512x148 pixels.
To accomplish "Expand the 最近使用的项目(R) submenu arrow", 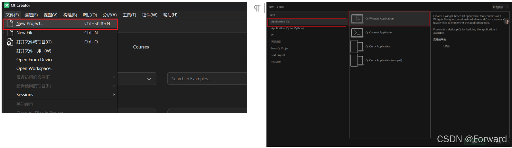I will (114, 86).
